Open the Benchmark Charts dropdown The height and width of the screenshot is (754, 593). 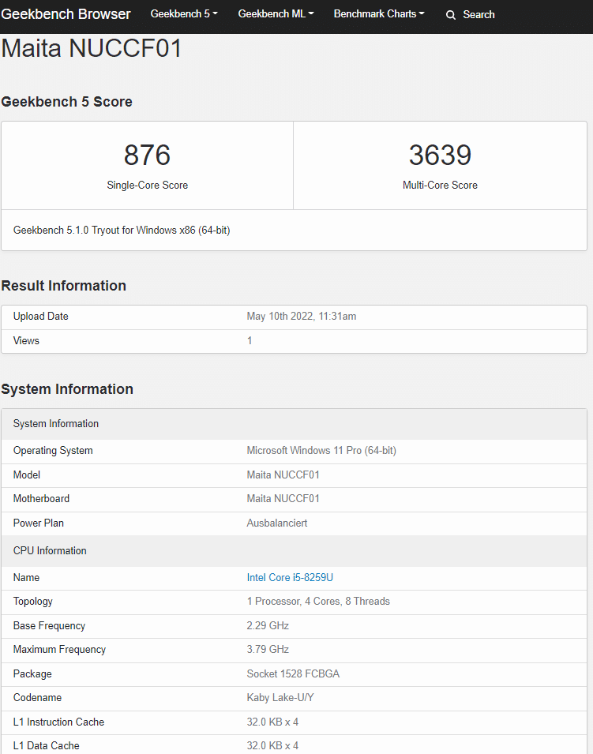pyautogui.click(x=379, y=14)
